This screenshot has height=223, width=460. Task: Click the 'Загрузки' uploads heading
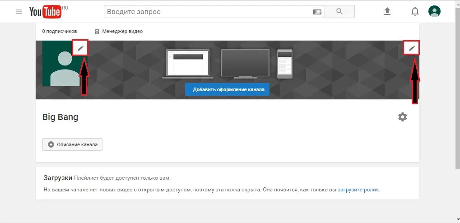click(x=58, y=178)
